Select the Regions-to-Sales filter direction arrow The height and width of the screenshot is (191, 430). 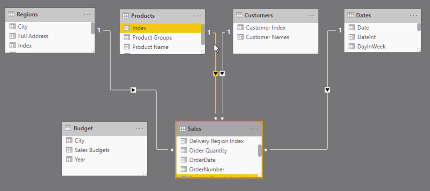[x=133, y=90]
